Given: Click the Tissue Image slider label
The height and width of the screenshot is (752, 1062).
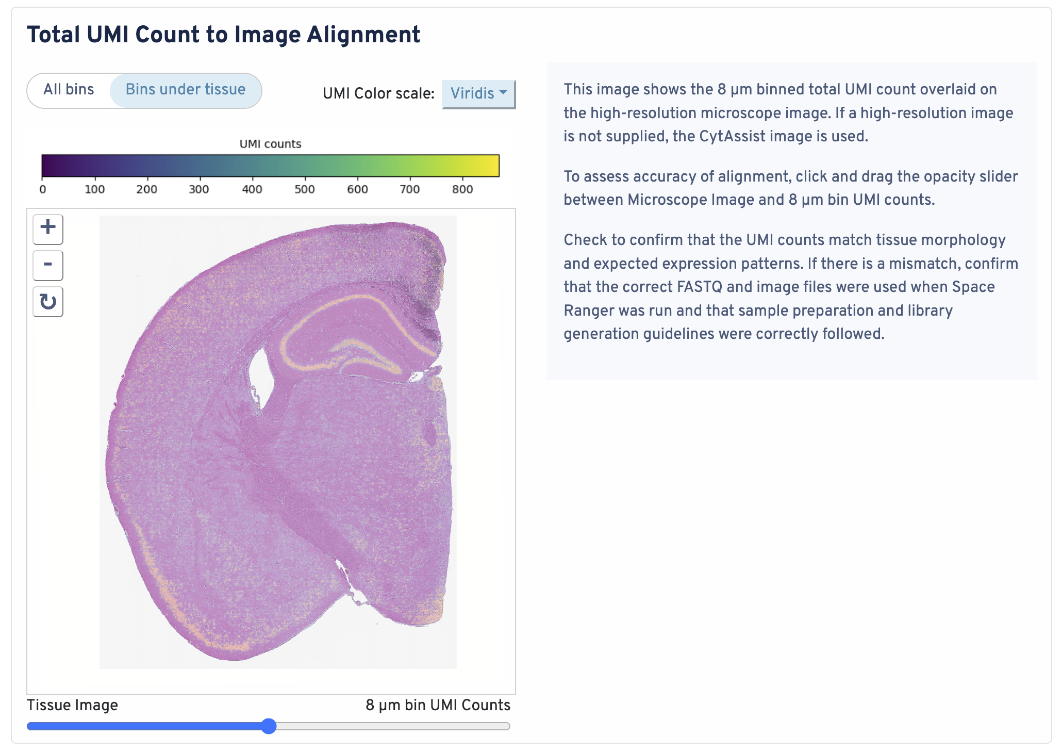Looking at the screenshot, I should pos(72,705).
